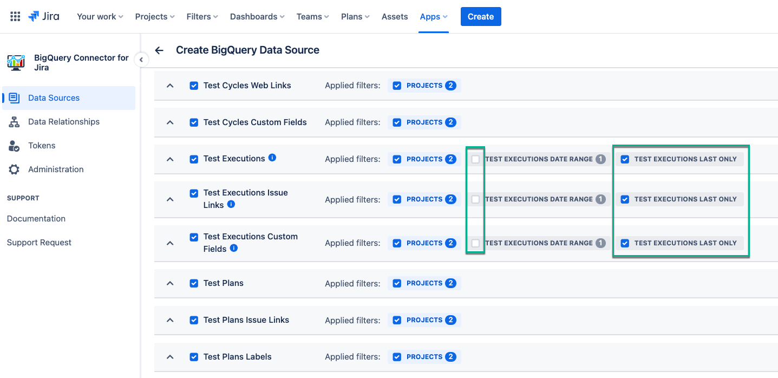Uncheck Test Executions Last Only for Issue Links
The height and width of the screenshot is (378, 778).
pos(625,199)
